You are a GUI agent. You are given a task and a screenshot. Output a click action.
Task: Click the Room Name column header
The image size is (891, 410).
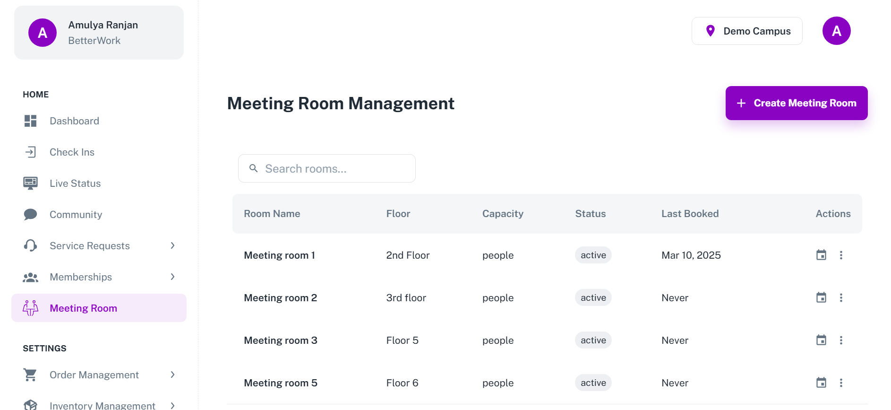pyautogui.click(x=272, y=214)
